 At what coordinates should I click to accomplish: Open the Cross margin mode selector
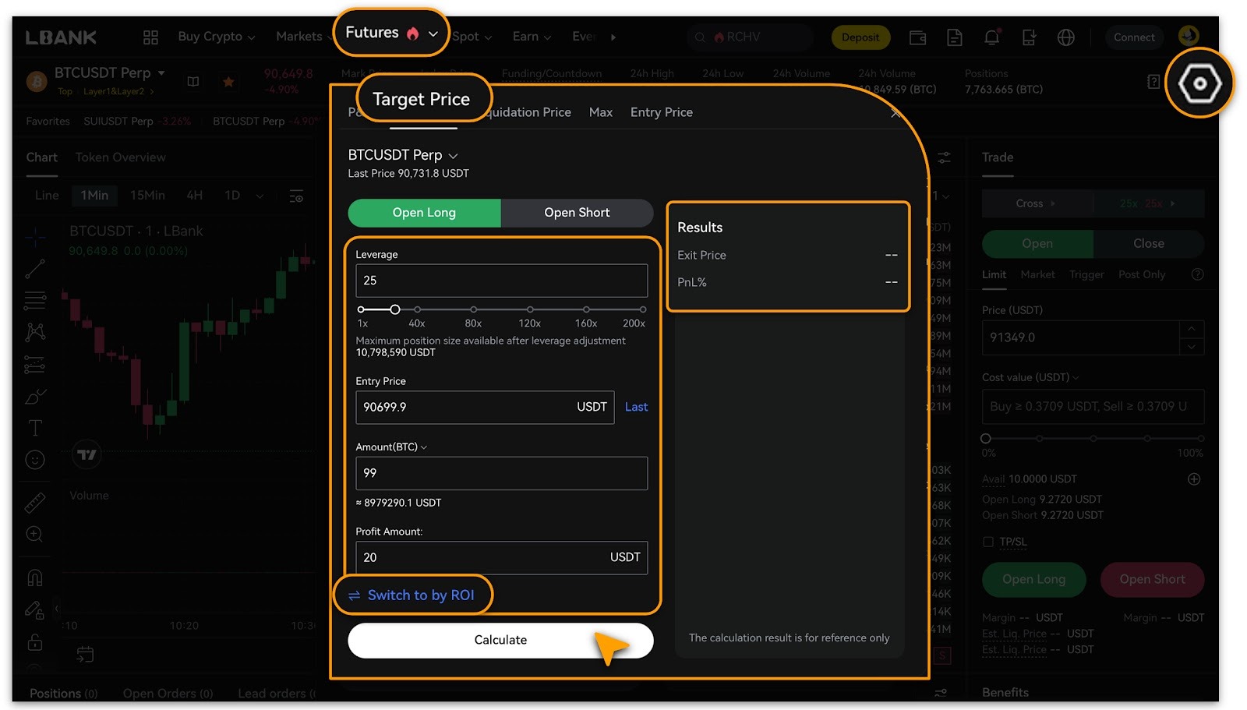pyautogui.click(x=1037, y=203)
